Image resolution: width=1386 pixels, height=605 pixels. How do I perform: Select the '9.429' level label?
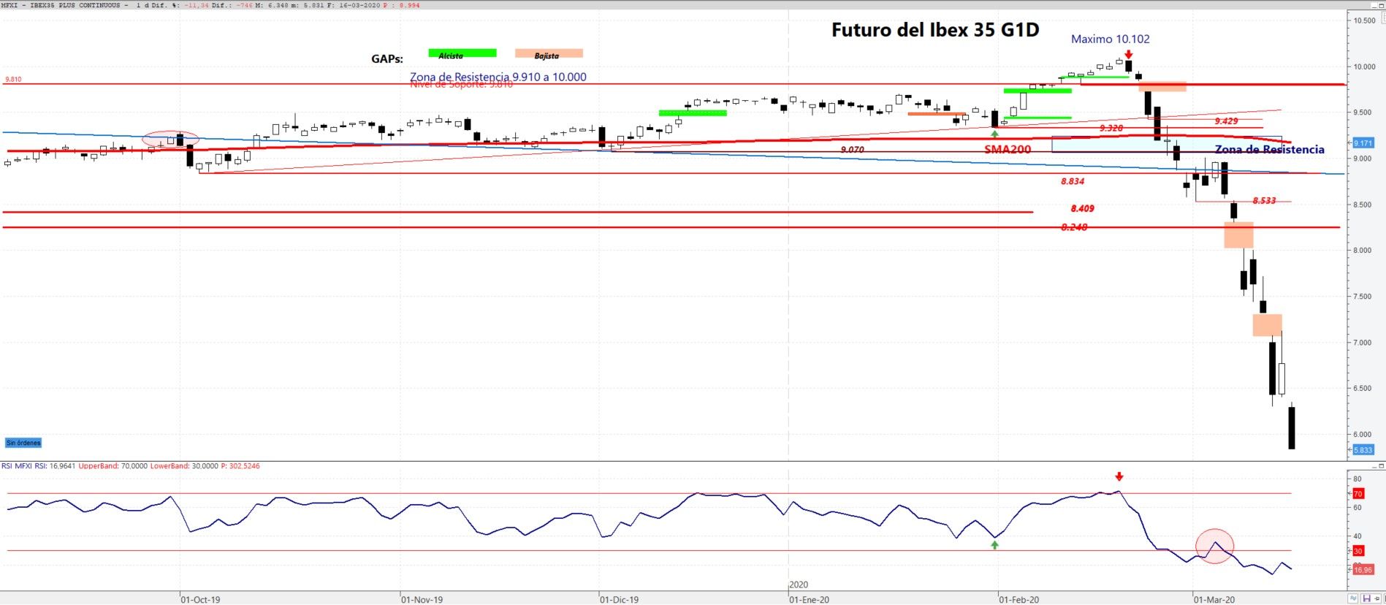1227,121
